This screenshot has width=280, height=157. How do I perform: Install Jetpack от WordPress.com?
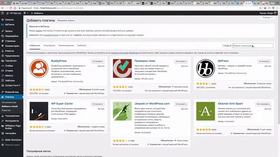coord(181,104)
